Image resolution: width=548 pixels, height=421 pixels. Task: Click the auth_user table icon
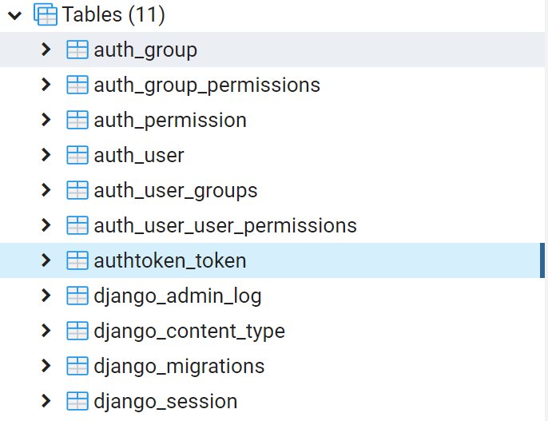click(x=77, y=155)
